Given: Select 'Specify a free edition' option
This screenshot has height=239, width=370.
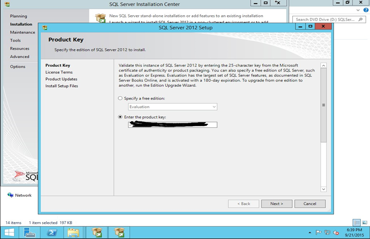Looking at the screenshot, I should (120, 98).
